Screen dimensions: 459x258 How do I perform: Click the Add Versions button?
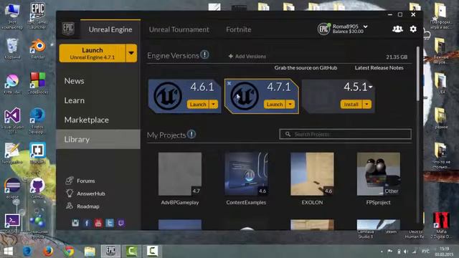pos(247,56)
